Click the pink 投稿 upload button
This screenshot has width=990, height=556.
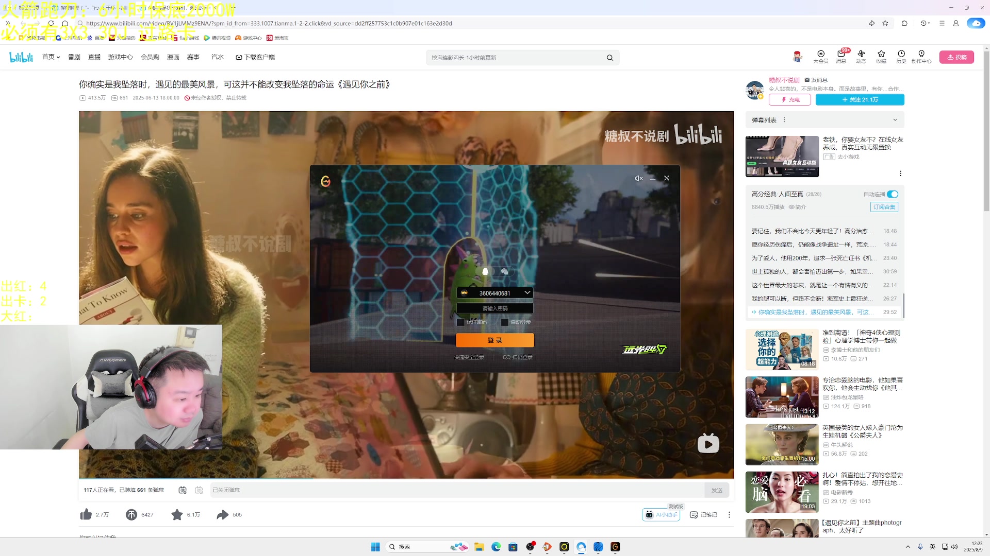956,57
